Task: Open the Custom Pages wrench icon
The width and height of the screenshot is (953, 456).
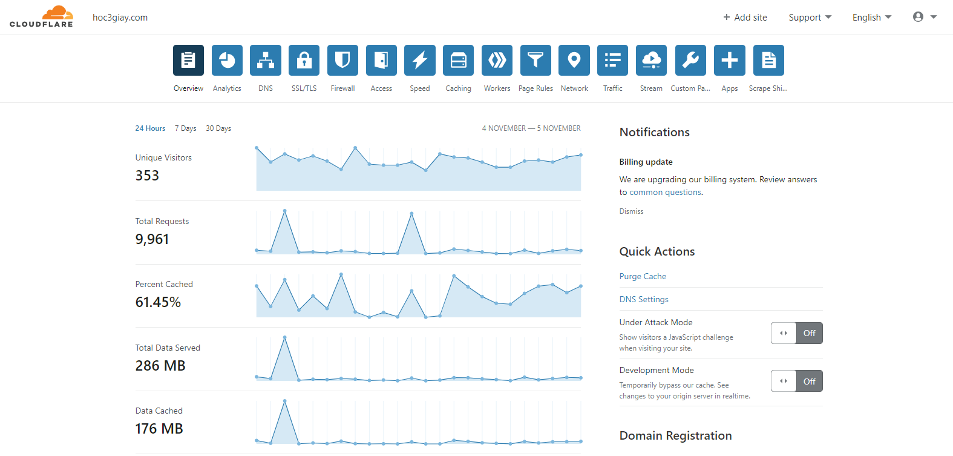Action: click(x=690, y=61)
